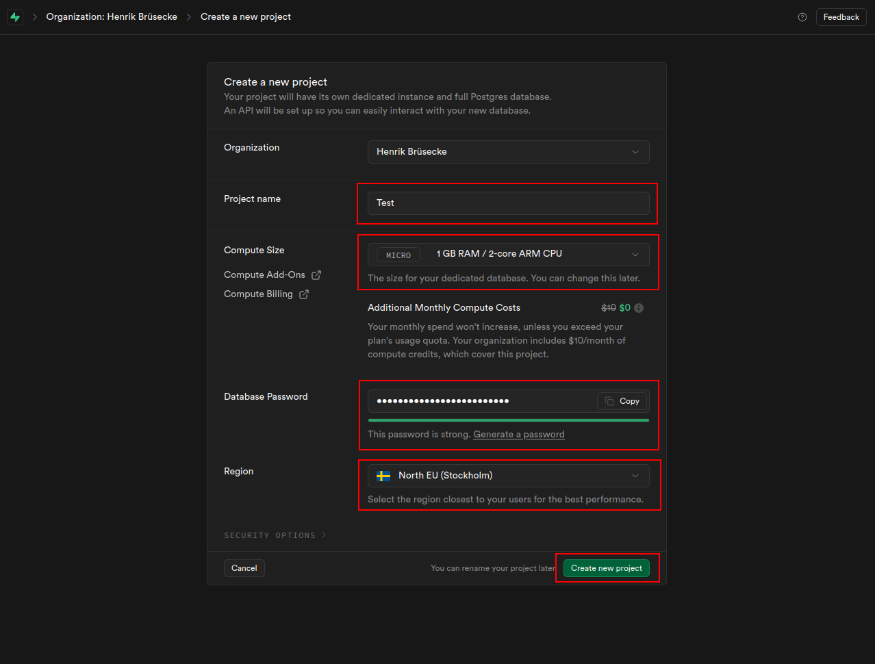Click the info icon beside $0 cost
Screen dimensions: 875x664
639,308
